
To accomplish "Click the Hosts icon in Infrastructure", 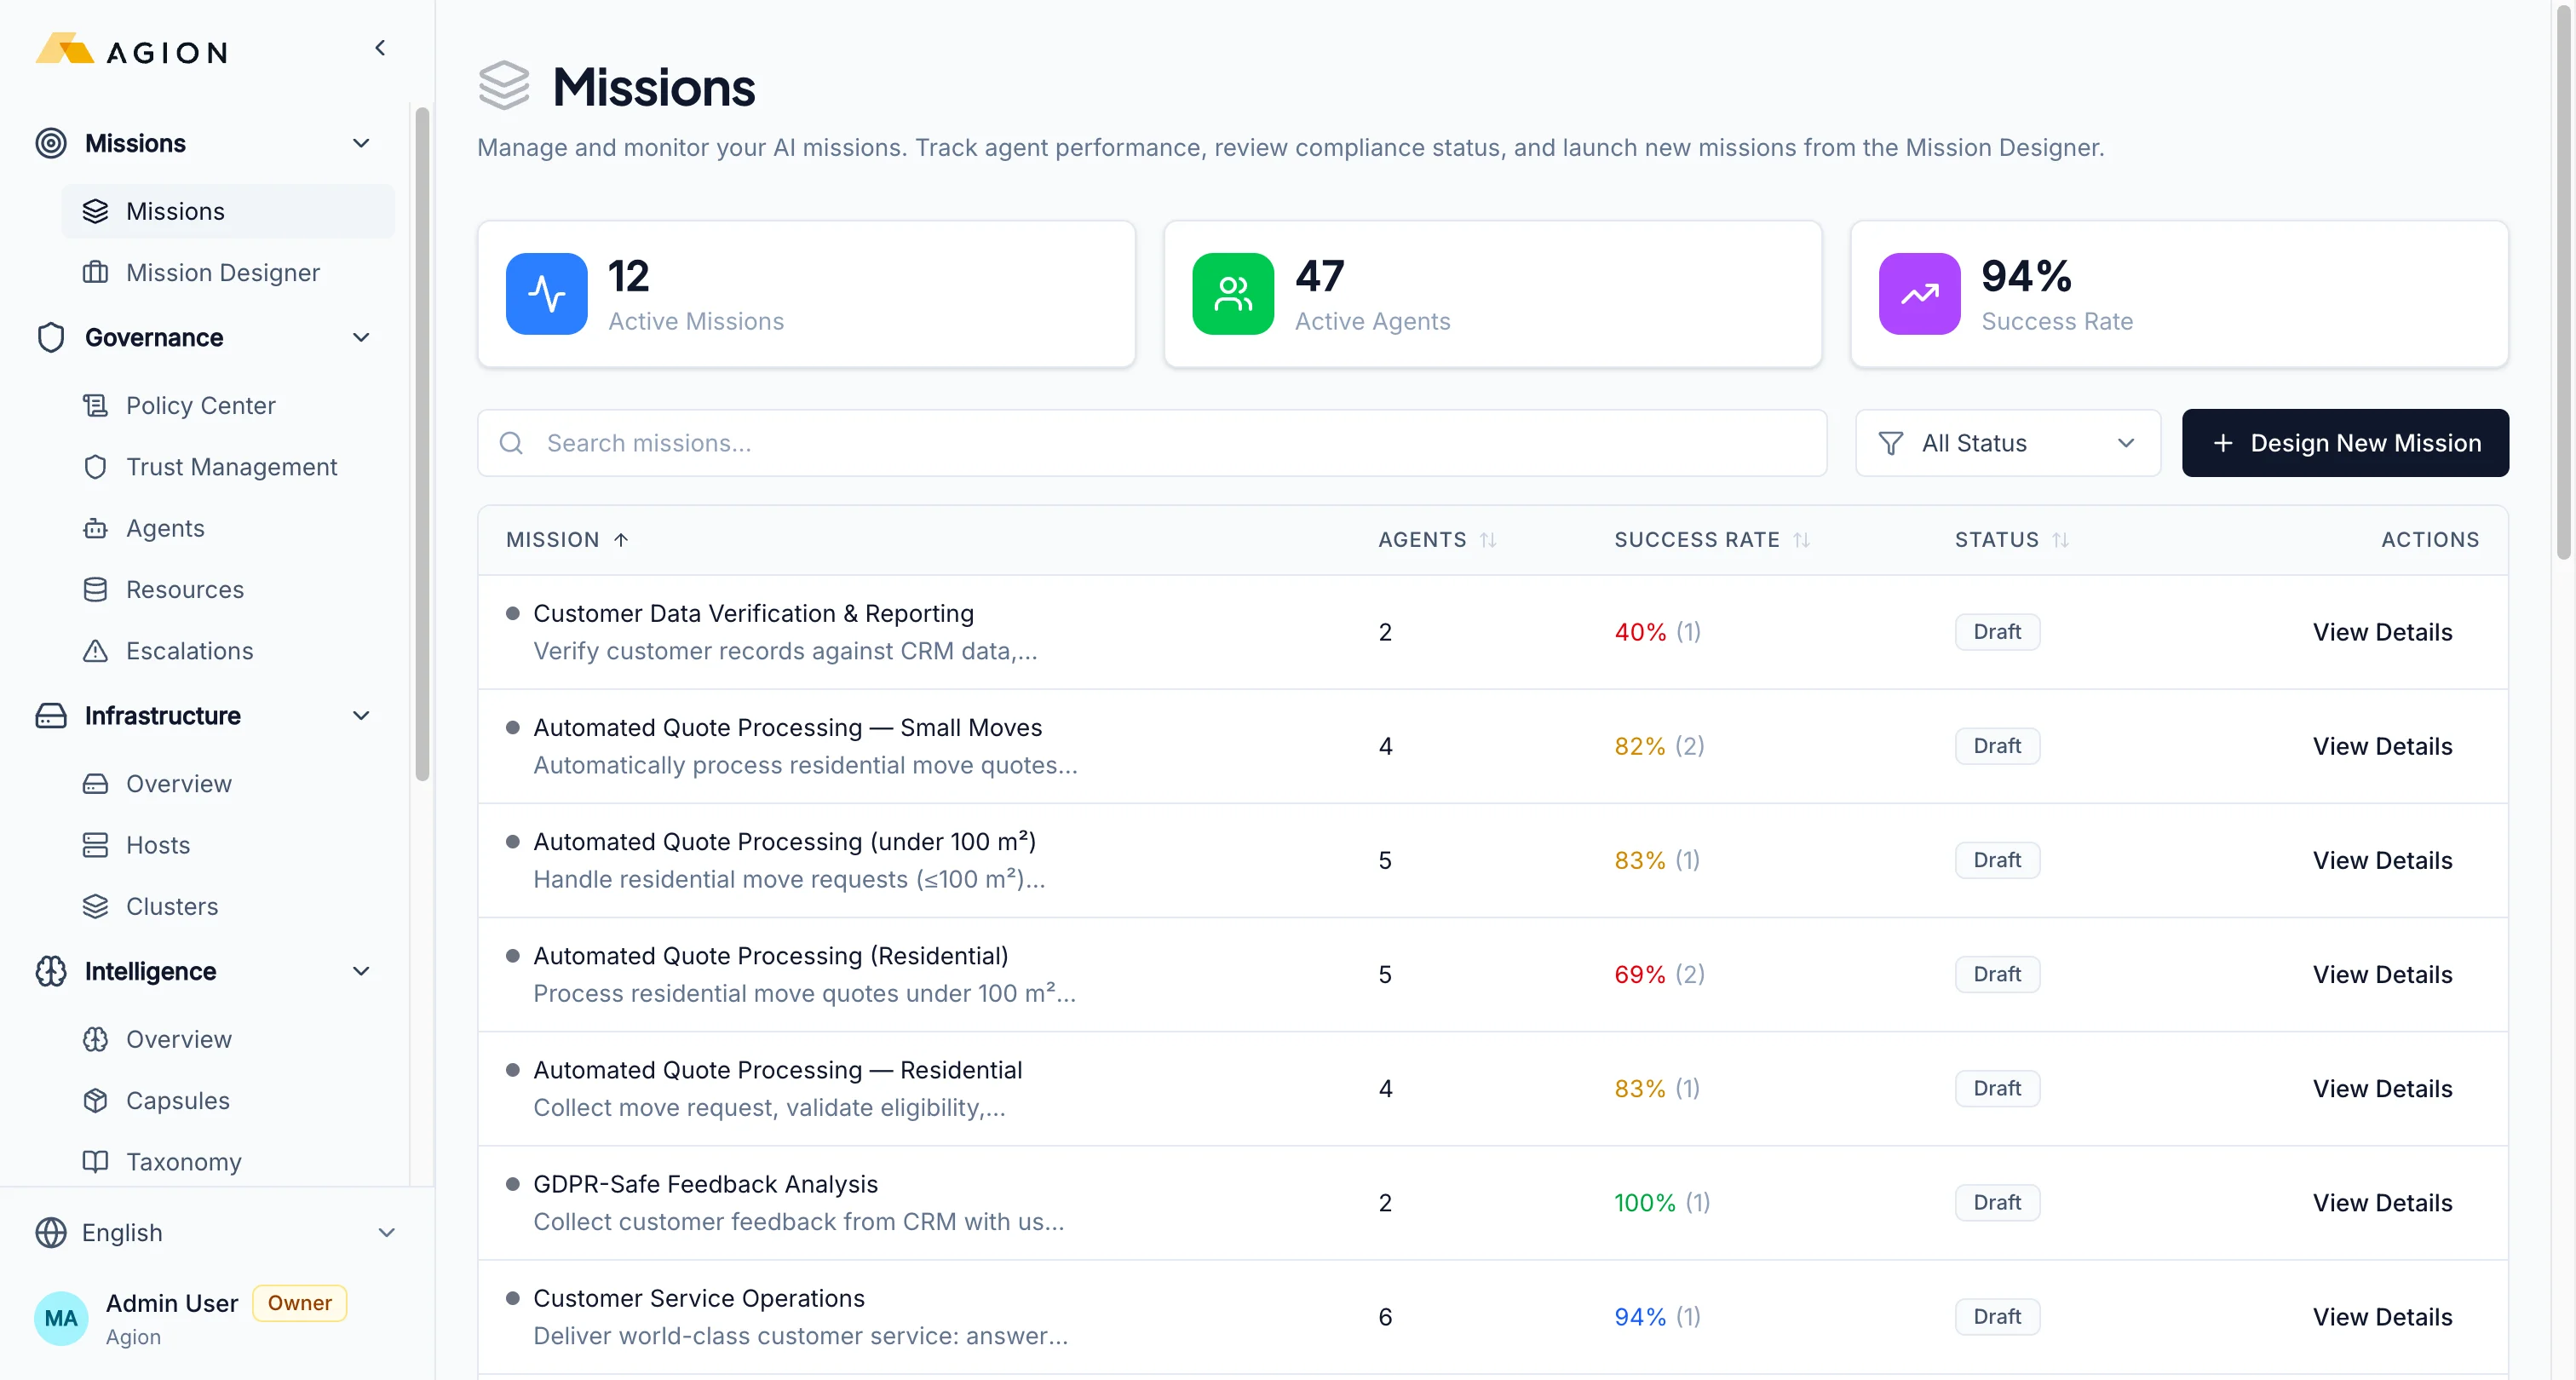I will (x=95, y=844).
